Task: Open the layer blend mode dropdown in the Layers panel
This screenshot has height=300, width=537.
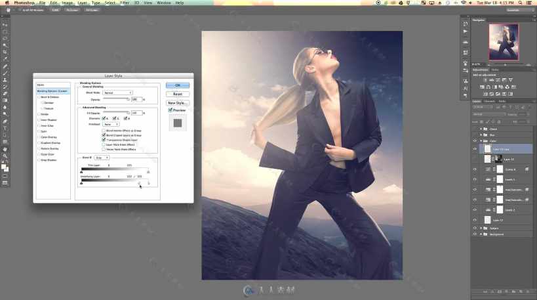Action: coord(488,114)
